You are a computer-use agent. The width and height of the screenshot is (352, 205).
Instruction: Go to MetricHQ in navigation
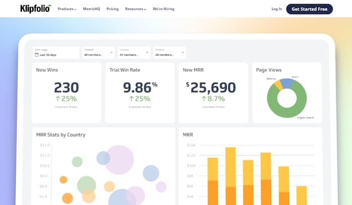click(92, 9)
